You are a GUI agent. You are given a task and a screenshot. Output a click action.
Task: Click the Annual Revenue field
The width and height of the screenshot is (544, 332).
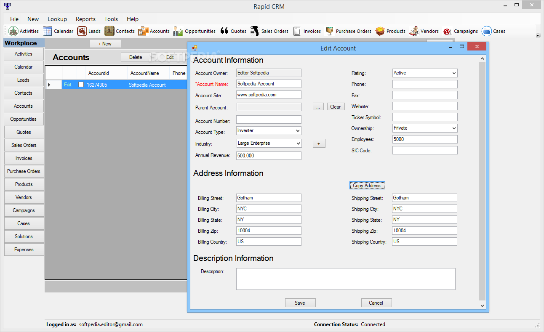click(269, 156)
